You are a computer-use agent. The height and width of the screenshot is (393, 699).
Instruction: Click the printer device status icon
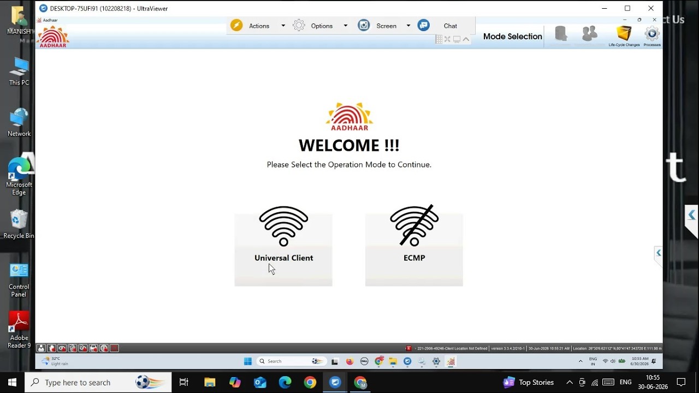[x=93, y=348]
